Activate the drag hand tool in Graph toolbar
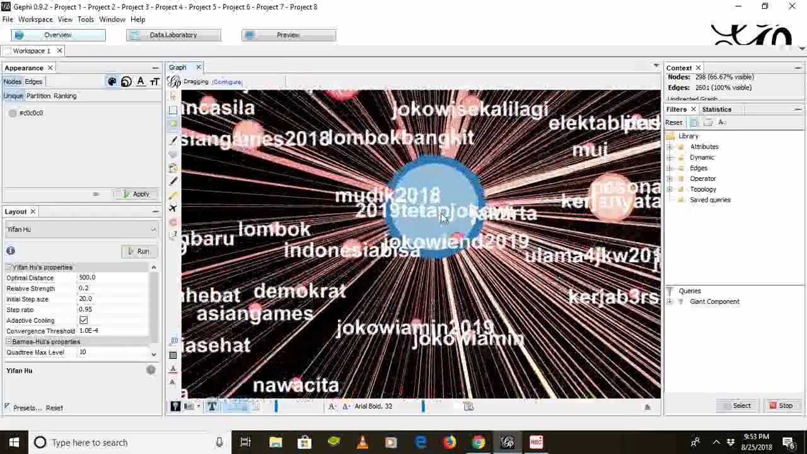The height and width of the screenshot is (454, 807). click(173, 124)
